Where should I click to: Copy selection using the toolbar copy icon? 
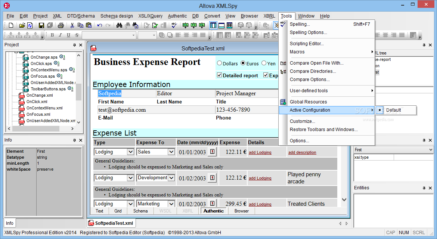coord(80,26)
